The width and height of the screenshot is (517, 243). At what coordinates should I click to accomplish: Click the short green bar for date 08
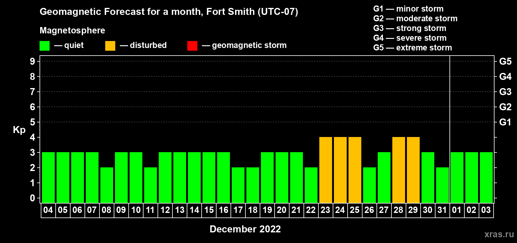pos(107,185)
